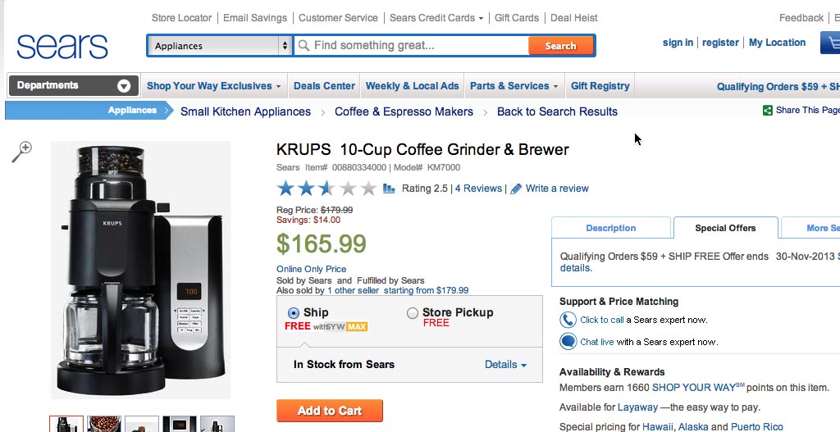This screenshot has width=840, height=432.
Task: Click the rating bar chart icon
Action: (x=389, y=189)
